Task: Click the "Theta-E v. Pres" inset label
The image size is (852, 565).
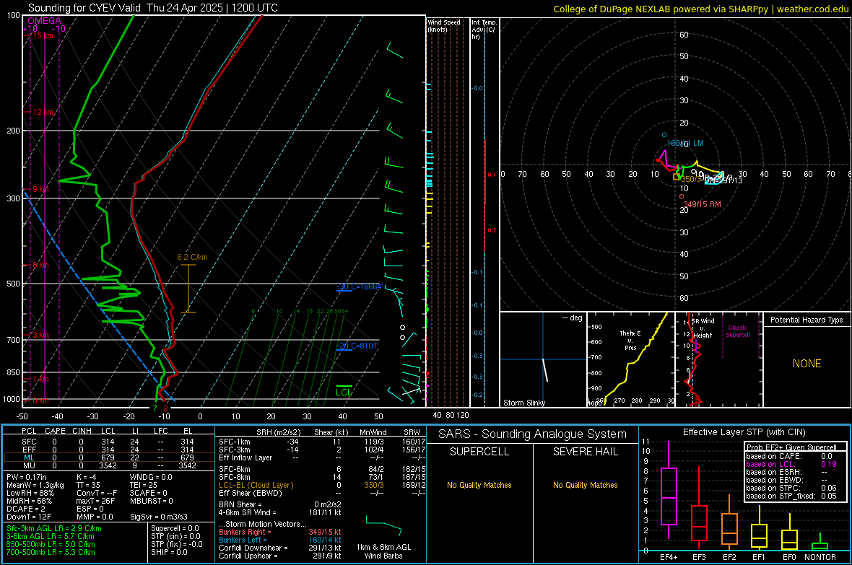Action: [630, 340]
